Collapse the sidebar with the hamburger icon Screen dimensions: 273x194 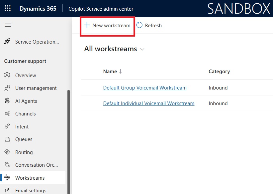click(8, 25)
